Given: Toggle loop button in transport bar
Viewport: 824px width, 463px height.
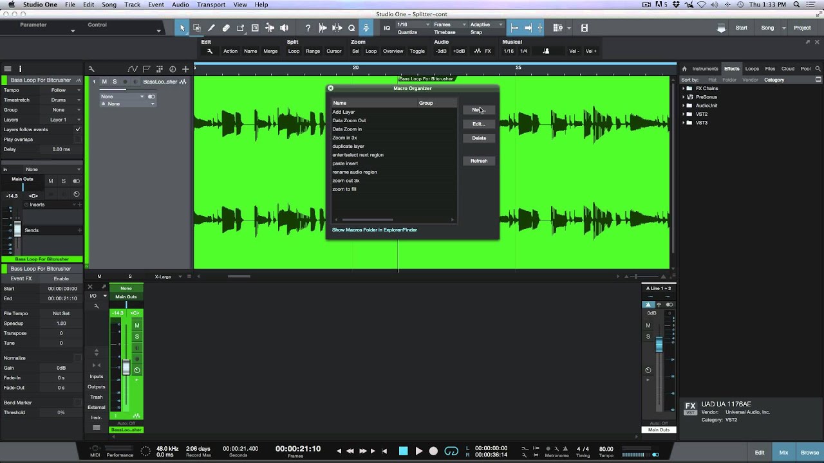Looking at the screenshot, I should pos(451,451).
